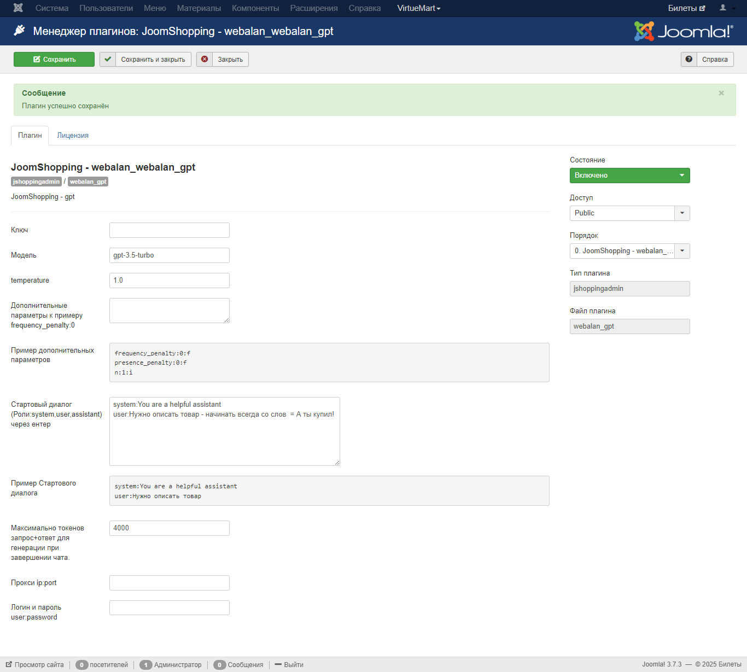This screenshot has height=672, width=747.
Task: Open the Расширения menu
Action: [x=314, y=8]
